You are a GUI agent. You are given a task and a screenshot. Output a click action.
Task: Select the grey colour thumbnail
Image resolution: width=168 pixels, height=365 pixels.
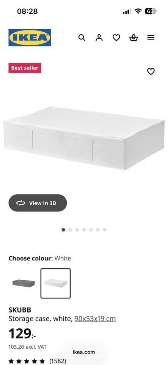pos(24,283)
